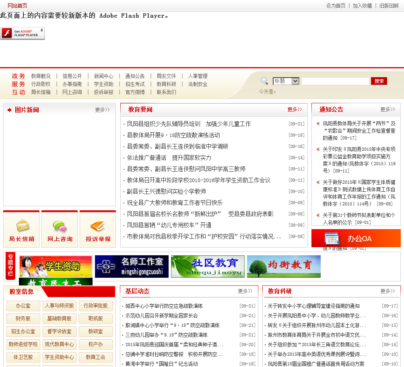Open the 投诉举报 book icon tile
The width and height of the screenshot is (404, 367).
98,229
